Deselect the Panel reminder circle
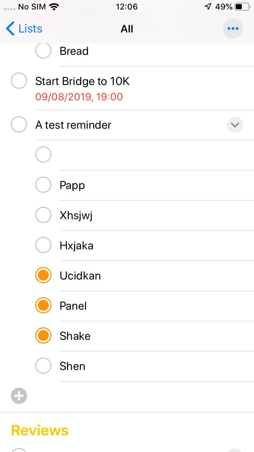The image size is (254, 452). (43, 306)
